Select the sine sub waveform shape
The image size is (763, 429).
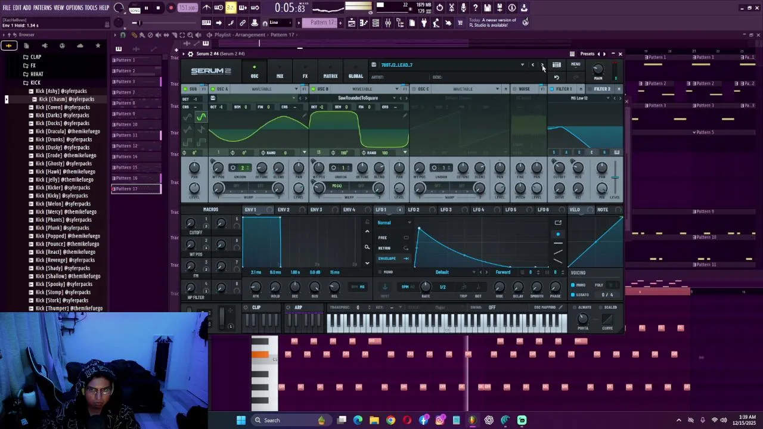click(201, 117)
